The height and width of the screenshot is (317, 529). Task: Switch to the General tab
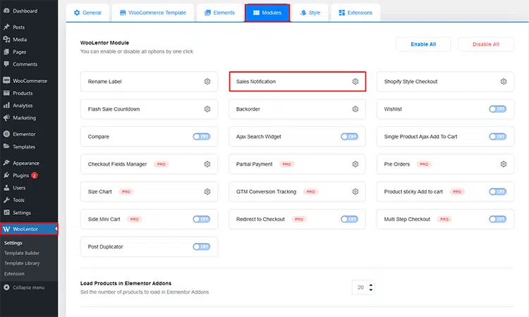tap(87, 13)
